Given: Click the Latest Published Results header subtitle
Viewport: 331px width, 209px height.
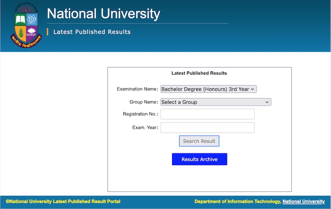Looking at the screenshot, I should 92,32.
